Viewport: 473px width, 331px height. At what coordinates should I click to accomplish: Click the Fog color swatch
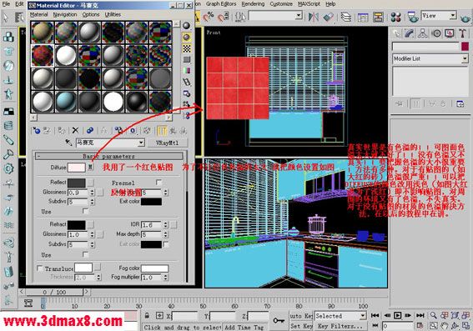pos(154,268)
